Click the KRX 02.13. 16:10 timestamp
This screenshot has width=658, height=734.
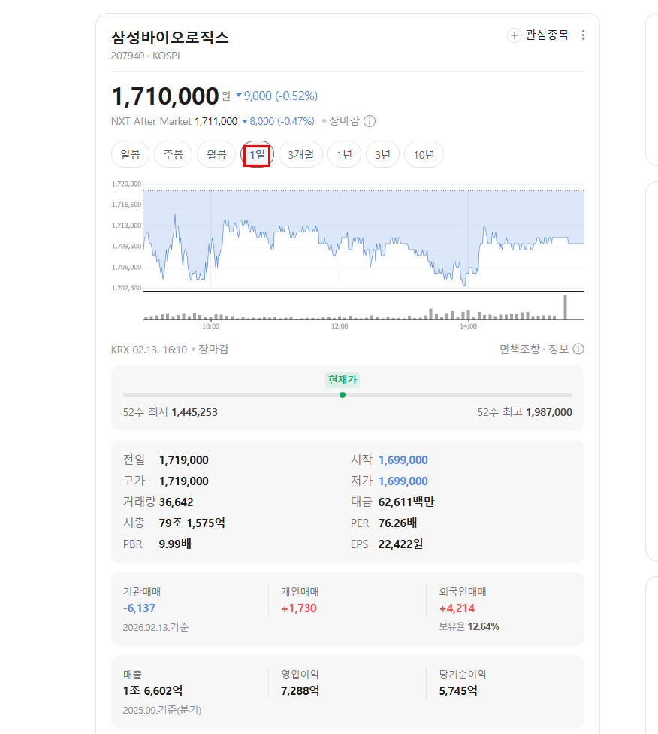(149, 350)
